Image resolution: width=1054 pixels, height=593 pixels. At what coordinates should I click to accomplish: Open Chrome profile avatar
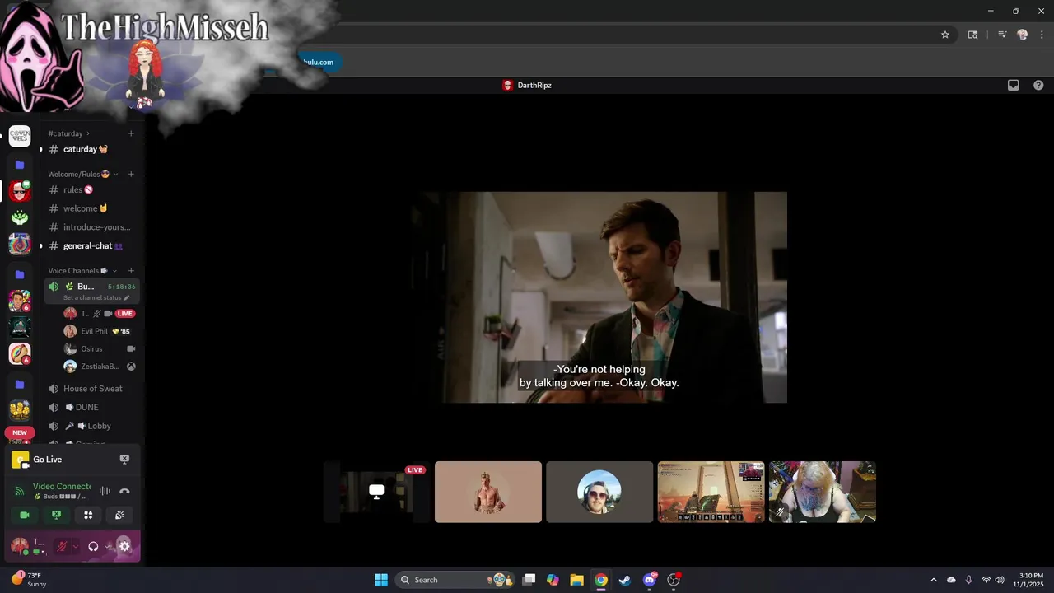[1023, 35]
